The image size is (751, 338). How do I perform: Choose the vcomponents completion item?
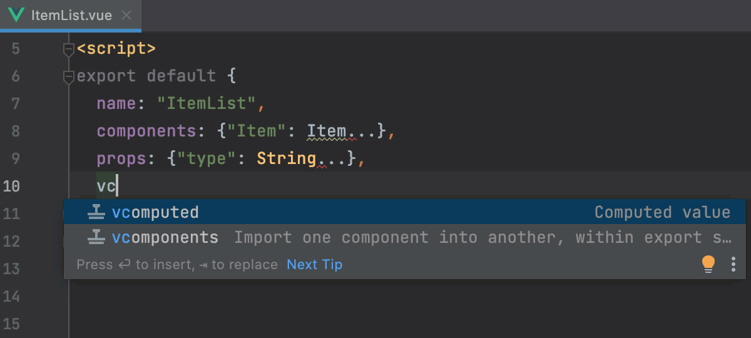click(x=165, y=238)
